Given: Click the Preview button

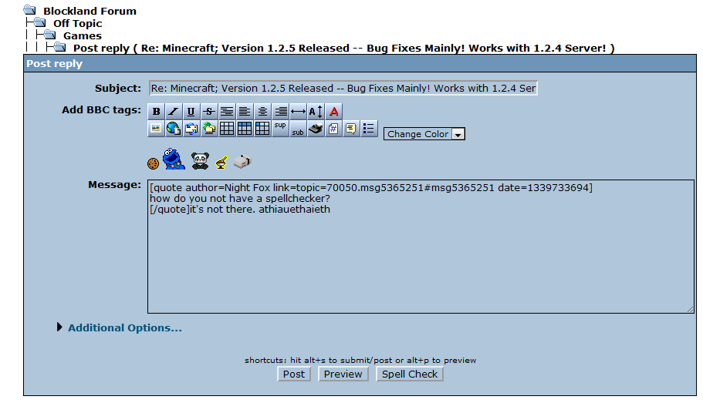Looking at the screenshot, I should click(343, 374).
